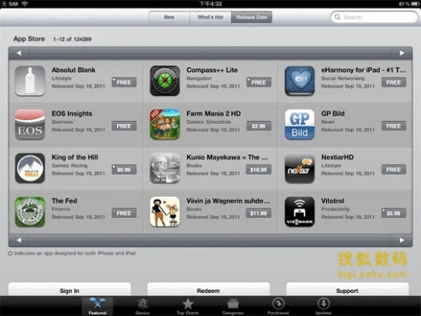This screenshot has height=316, width=421.
Task: Open the Absolut Blank app icon
Action: 30,81
